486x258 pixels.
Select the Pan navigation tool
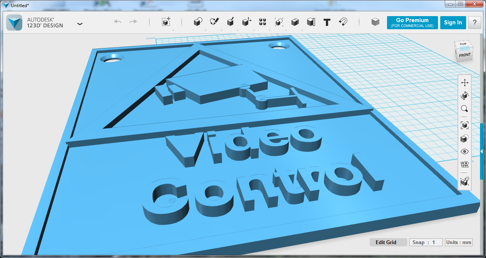pyautogui.click(x=465, y=83)
